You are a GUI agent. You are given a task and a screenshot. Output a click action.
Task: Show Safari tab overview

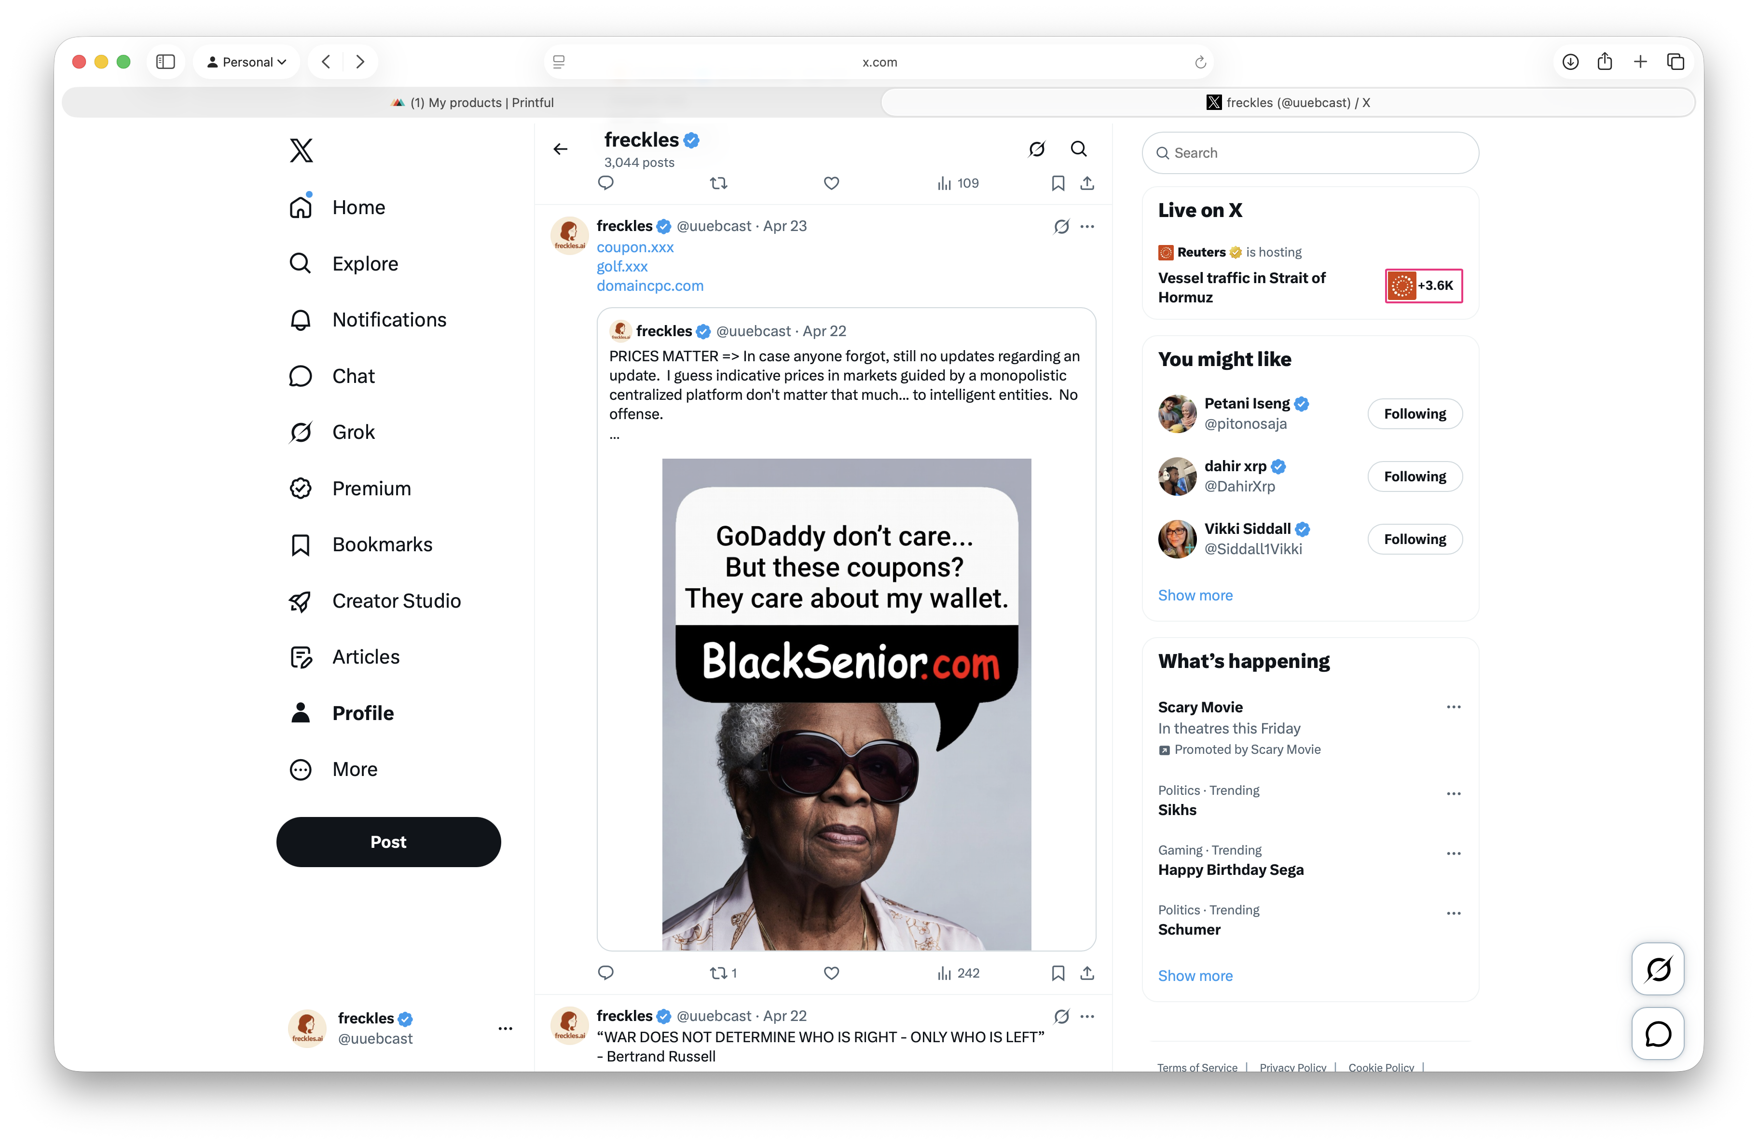[1676, 62]
